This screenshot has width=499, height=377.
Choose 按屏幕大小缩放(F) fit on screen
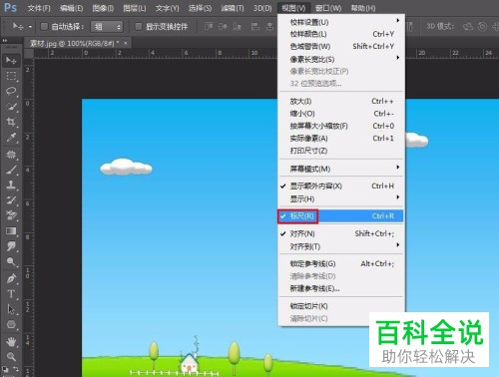(x=341, y=126)
